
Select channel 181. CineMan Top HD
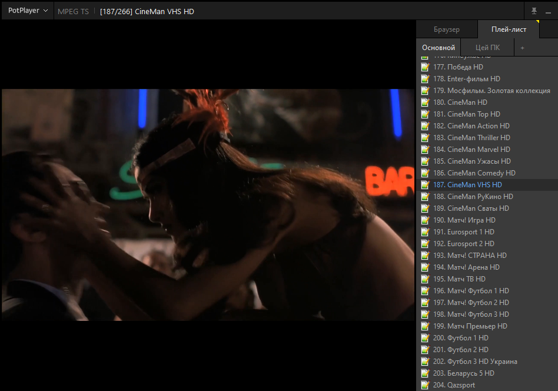pos(487,114)
